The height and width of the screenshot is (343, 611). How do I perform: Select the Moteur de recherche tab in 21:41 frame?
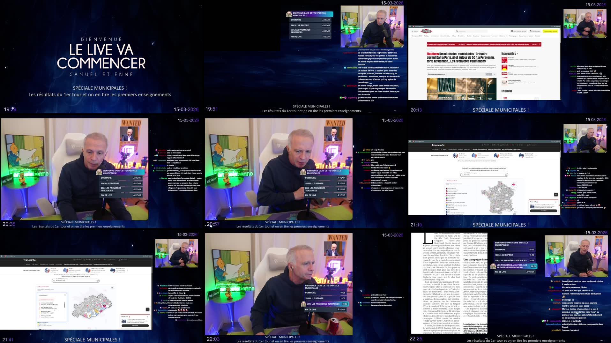(x=88, y=270)
